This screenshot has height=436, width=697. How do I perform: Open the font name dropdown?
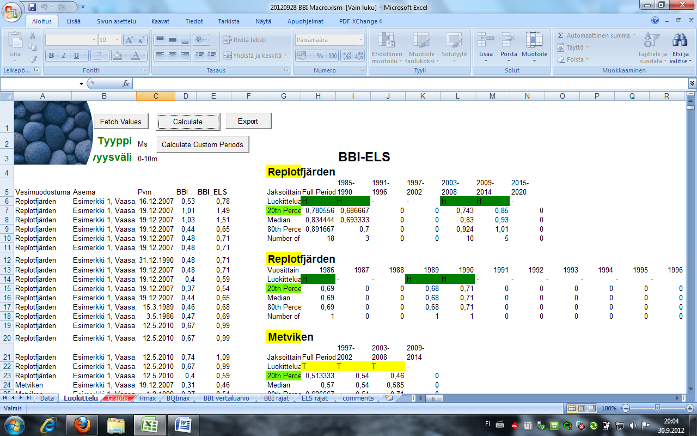pos(93,40)
